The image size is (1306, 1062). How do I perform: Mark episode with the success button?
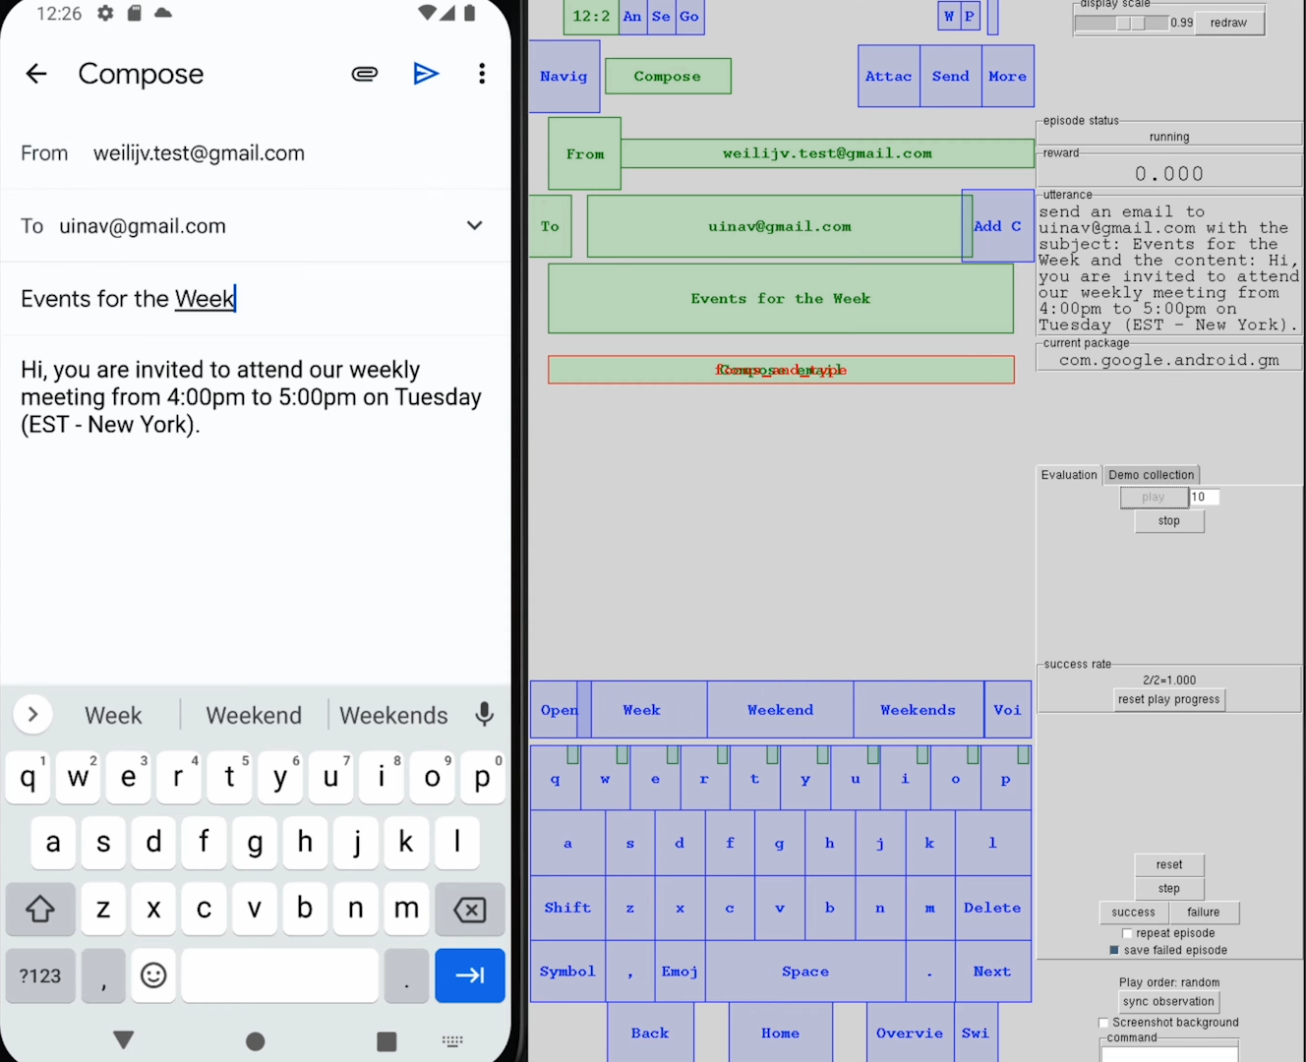click(x=1134, y=913)
